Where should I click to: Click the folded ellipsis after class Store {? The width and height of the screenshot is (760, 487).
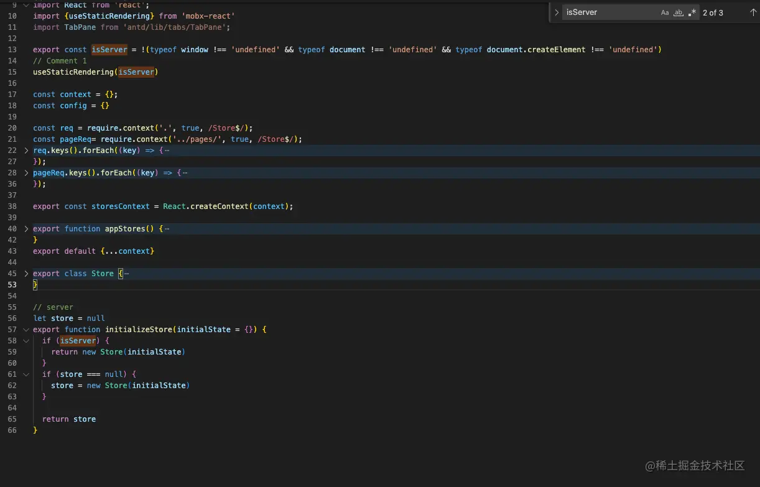coord(126,274)
